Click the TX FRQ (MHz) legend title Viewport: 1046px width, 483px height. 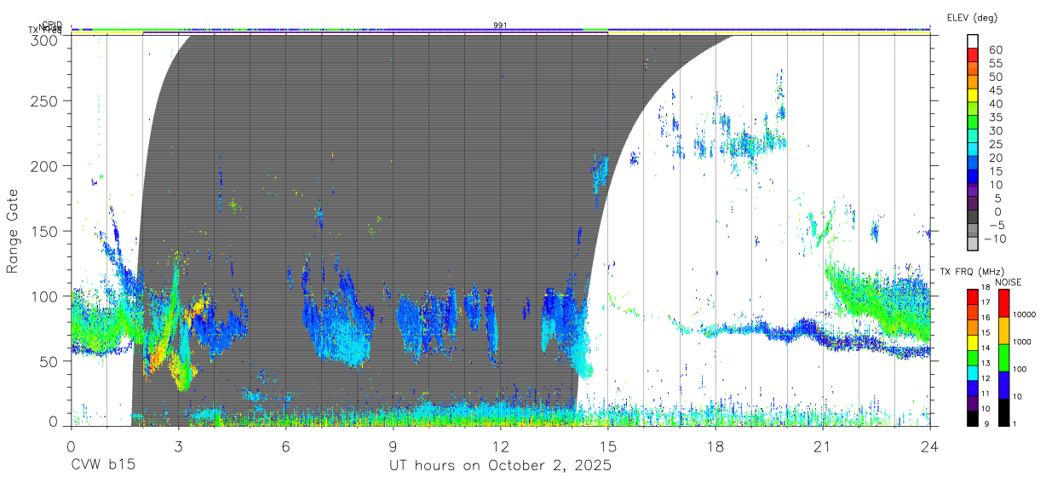[x=973, y=271]
